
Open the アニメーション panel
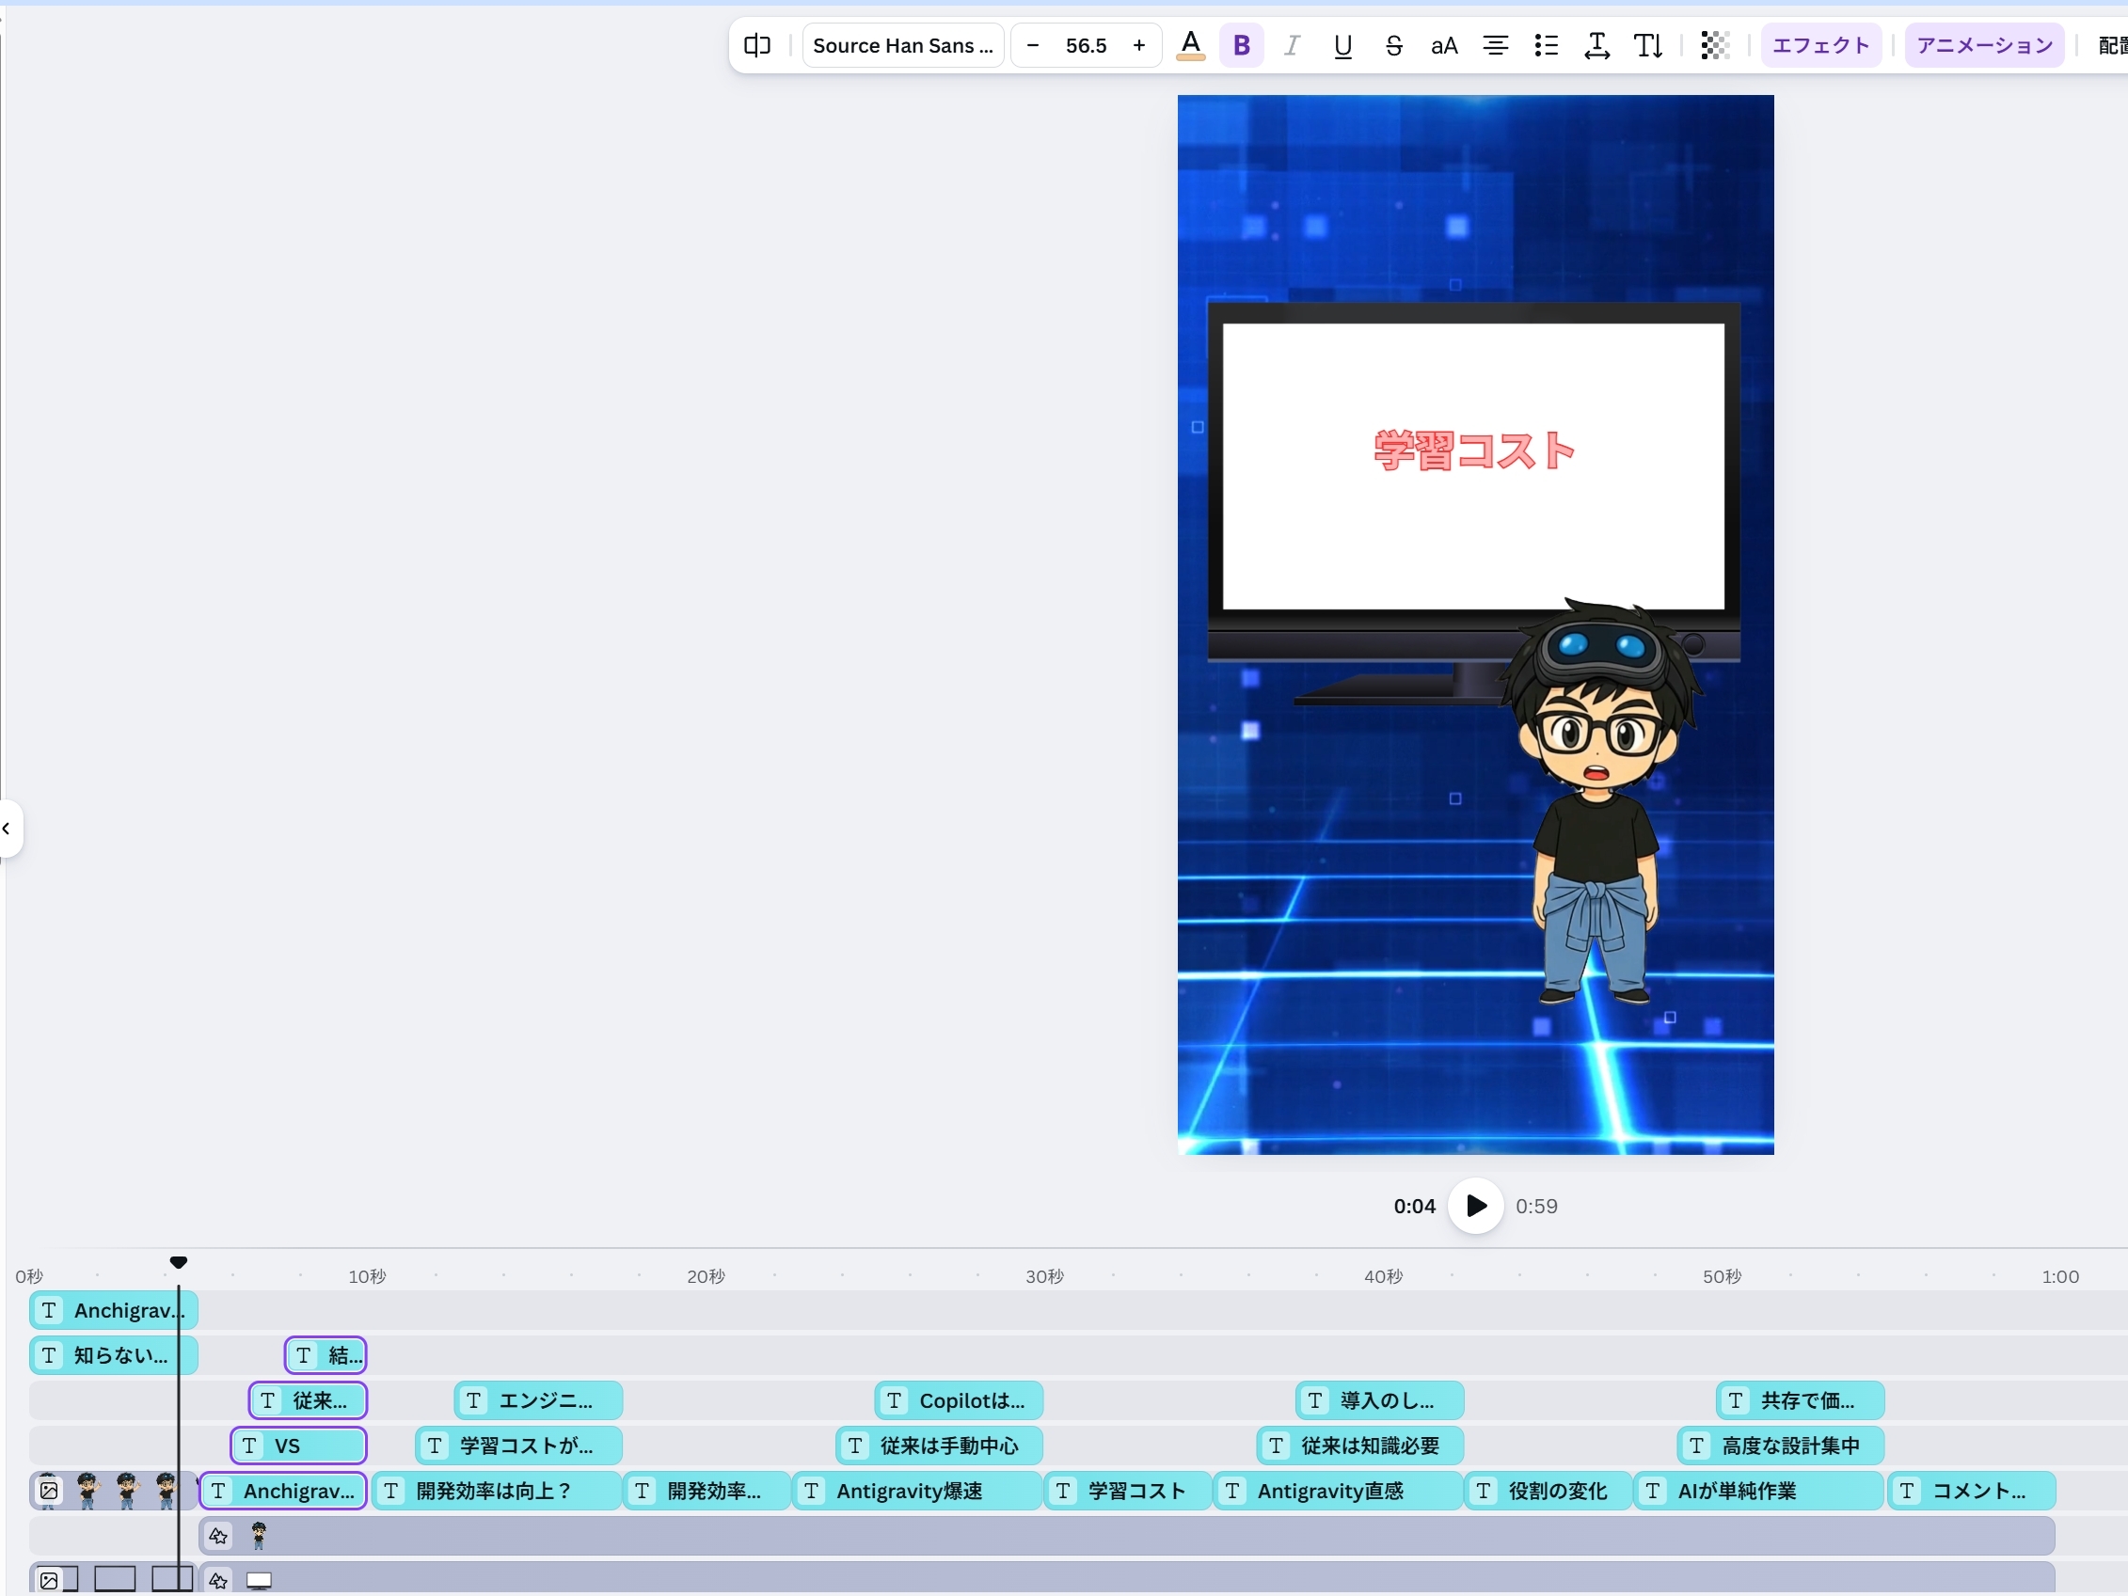tap(1984, 45)
